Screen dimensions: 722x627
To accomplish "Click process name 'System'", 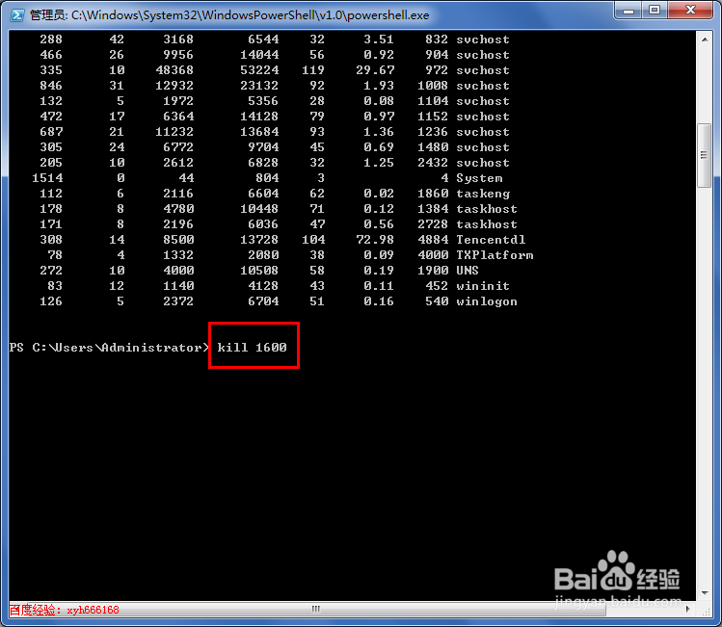I will [479, 178].
